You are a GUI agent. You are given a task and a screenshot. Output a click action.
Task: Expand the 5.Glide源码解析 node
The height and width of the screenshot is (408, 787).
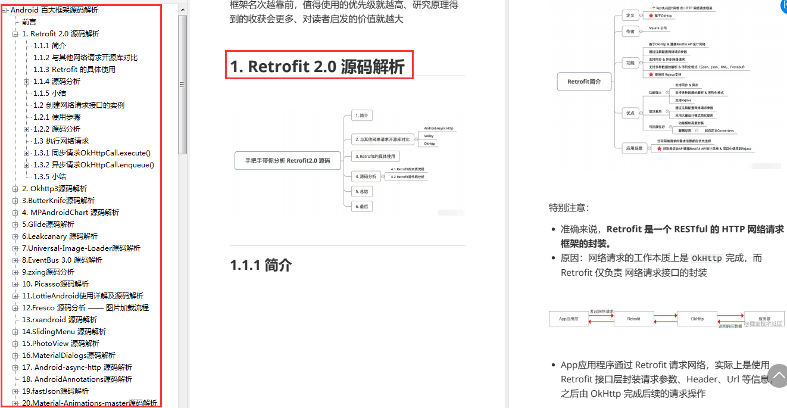(15, 225)
